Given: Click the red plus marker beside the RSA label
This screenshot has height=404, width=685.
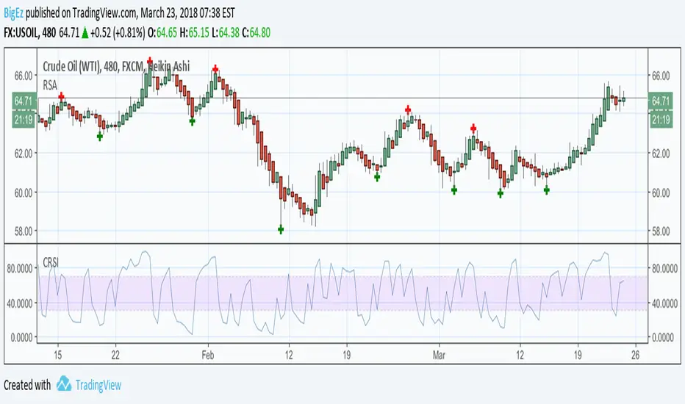Looking at the screenshot, I should click(61, 96).
